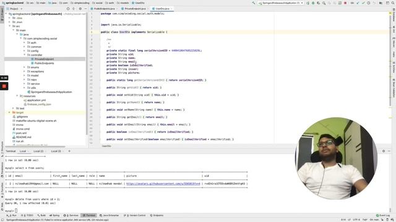Open the Java Enterprise tool window button
This screenshot has width=396, height=222.
(109, 215)
